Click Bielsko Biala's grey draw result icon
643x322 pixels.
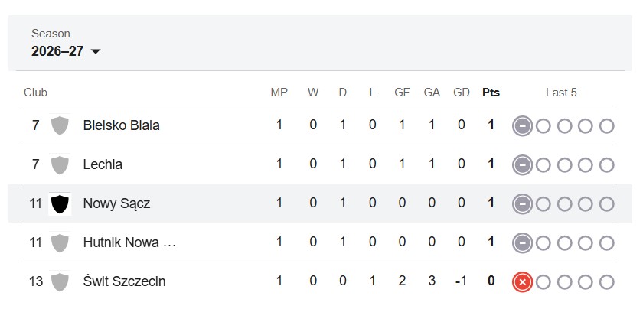[522, 125]
